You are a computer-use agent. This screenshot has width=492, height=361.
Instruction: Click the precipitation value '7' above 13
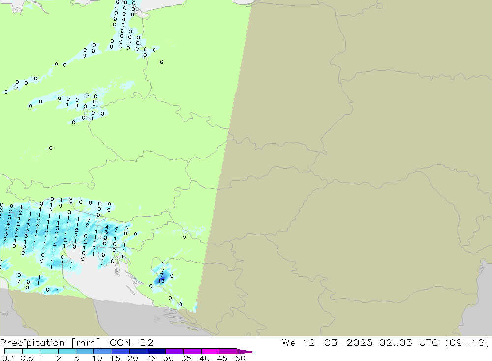tap(162, 275)
